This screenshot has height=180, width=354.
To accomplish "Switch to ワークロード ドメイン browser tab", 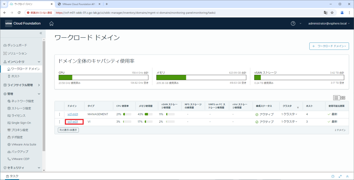I will tap(31, 4).
